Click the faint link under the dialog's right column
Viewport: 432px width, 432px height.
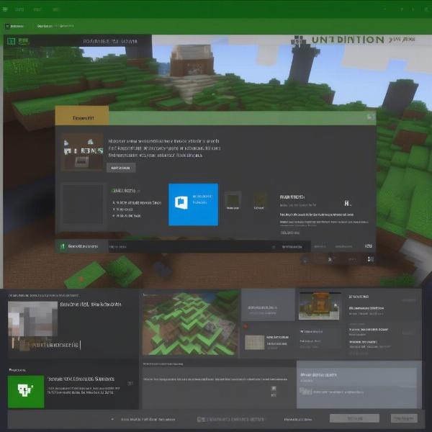tap(290, 233)
